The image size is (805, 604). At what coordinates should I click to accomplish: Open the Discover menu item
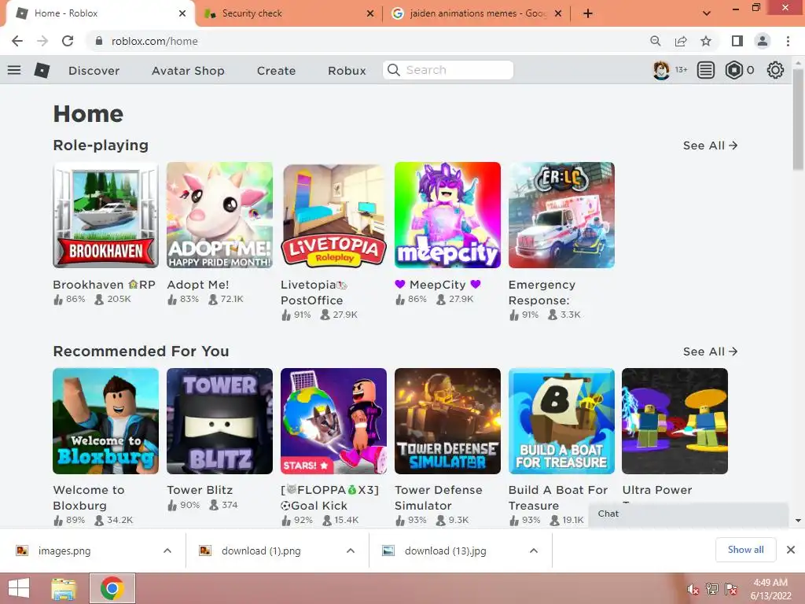[x=94, y=71]
